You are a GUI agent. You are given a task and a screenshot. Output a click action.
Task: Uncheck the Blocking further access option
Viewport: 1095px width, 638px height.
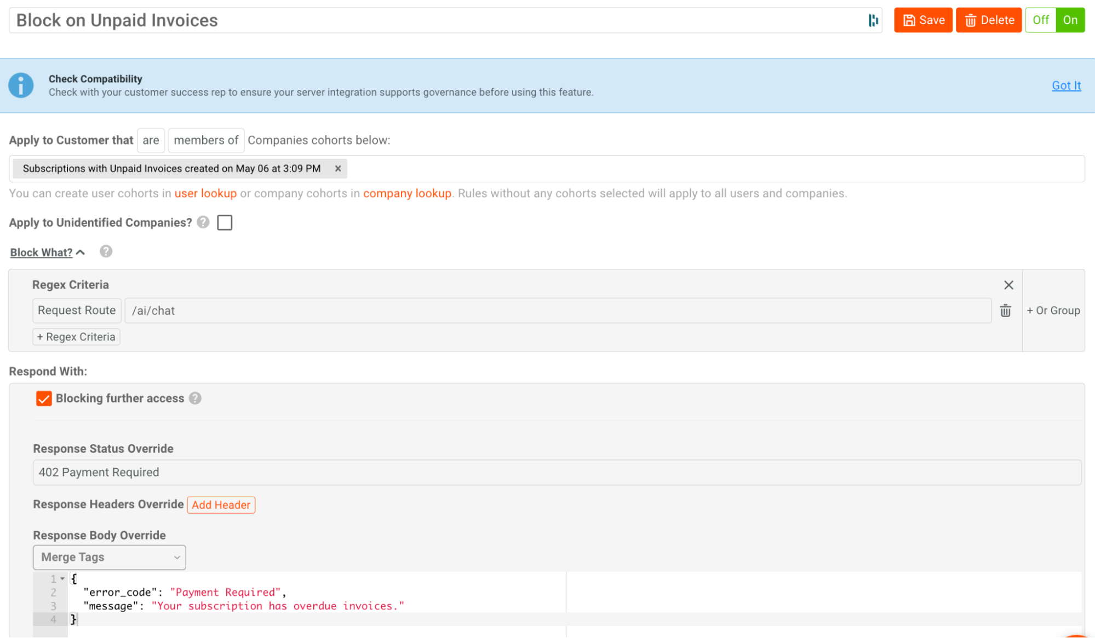tap(44, 399)
